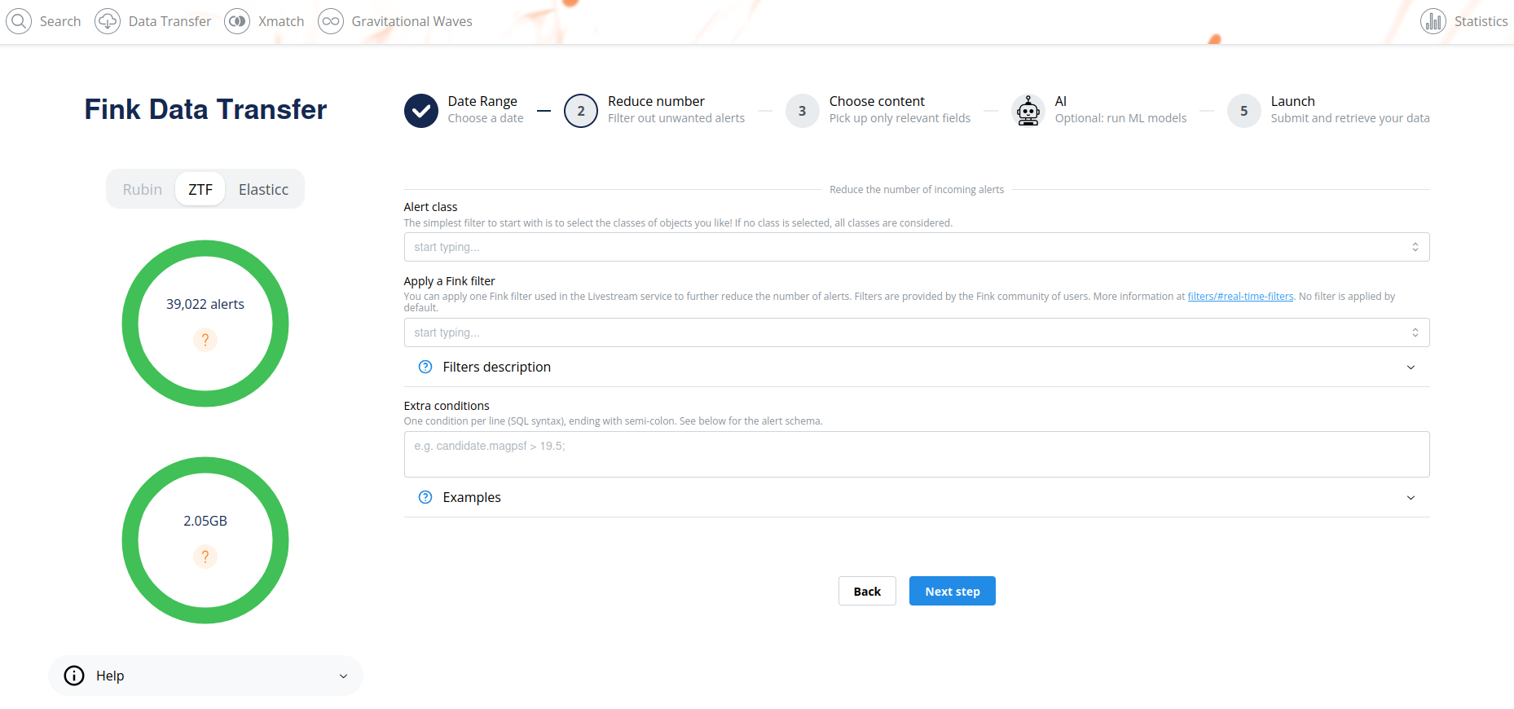Go back with the Back button
Image resolution: width=1514 pixels, height=709 pixels.
click(x=867, y=592)
